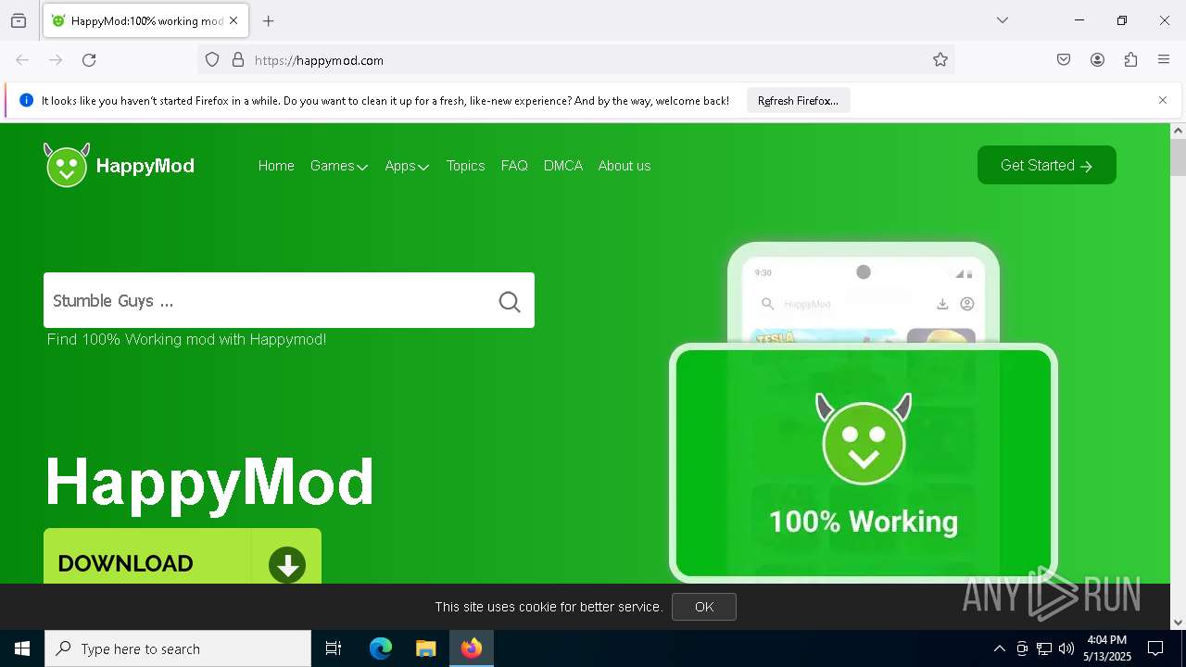
Task: Click the Windows taskbar search box
Action: 178,648
